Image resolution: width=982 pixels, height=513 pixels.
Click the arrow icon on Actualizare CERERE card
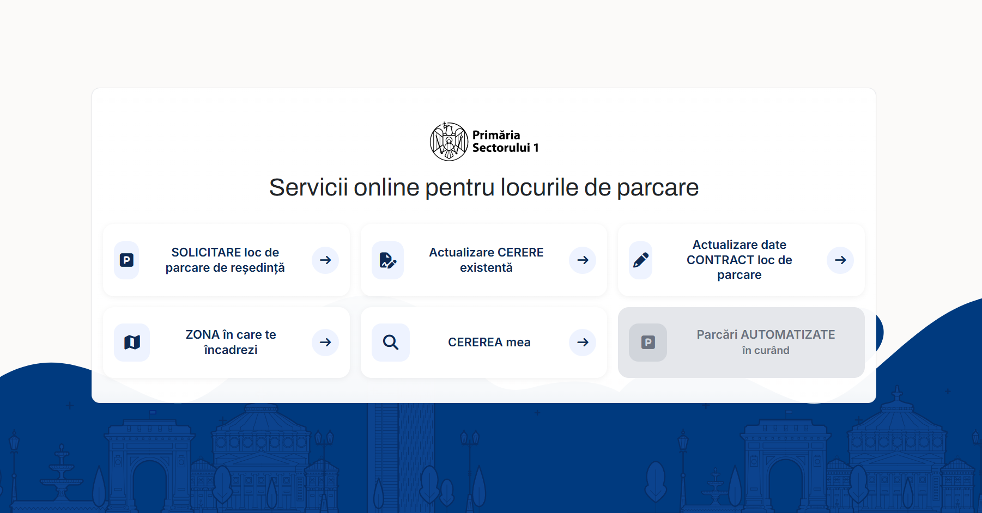(582, 260)
